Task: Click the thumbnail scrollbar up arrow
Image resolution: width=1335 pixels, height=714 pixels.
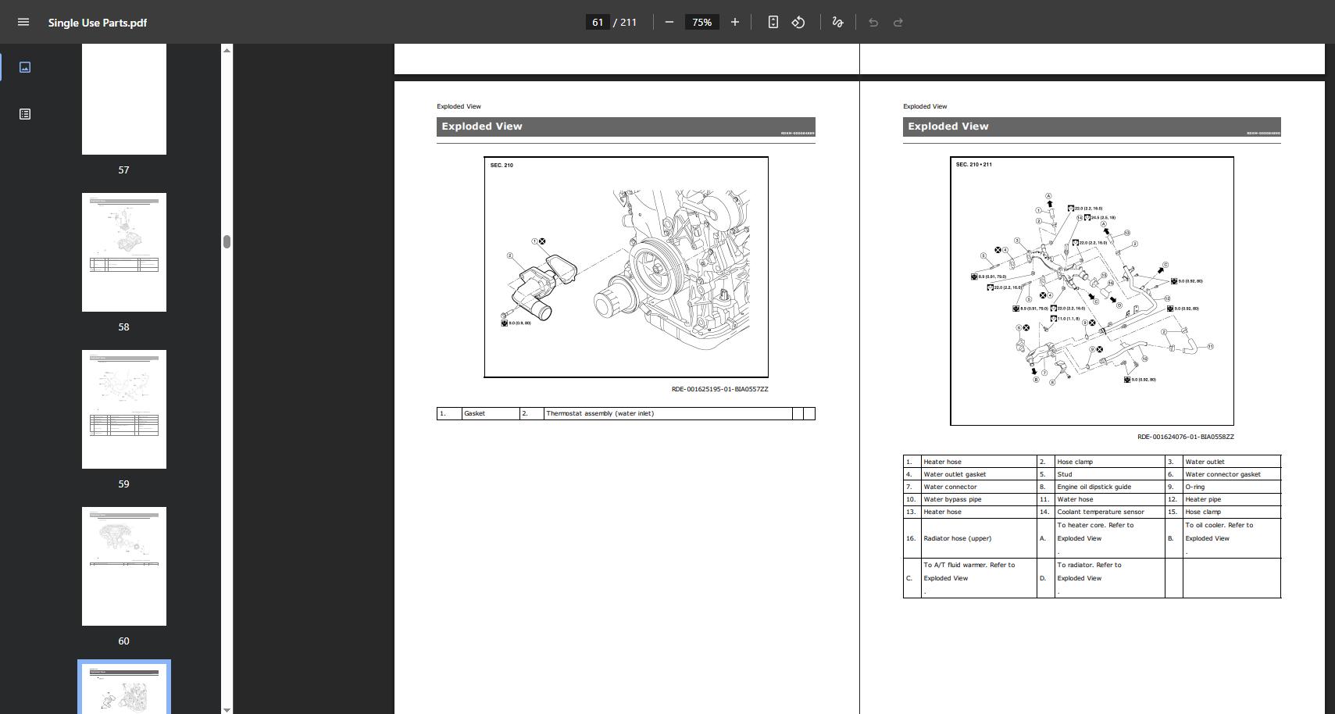Action: point(227,50)
